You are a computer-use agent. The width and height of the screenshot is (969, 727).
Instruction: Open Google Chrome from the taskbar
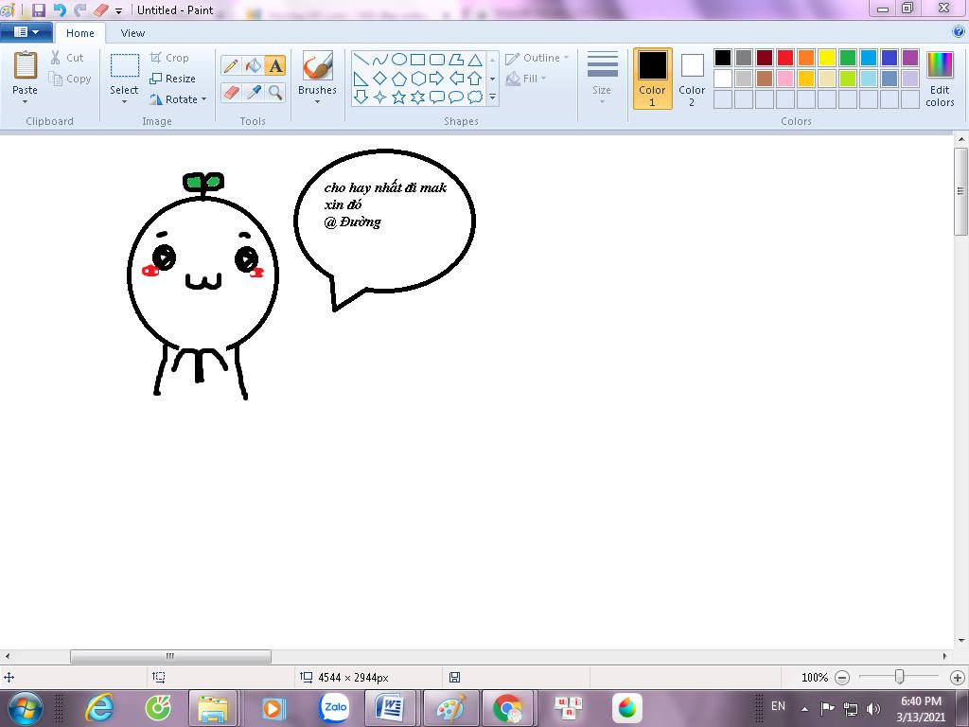[507, 707]
